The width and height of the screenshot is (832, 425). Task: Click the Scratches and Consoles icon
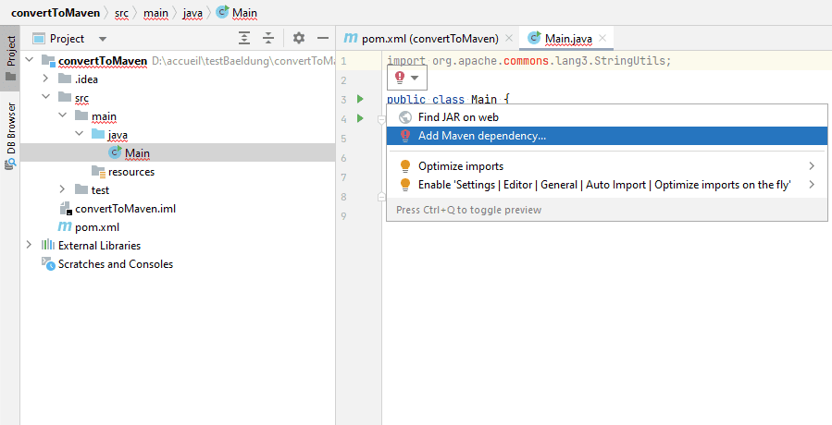click(x=48, y=264)
